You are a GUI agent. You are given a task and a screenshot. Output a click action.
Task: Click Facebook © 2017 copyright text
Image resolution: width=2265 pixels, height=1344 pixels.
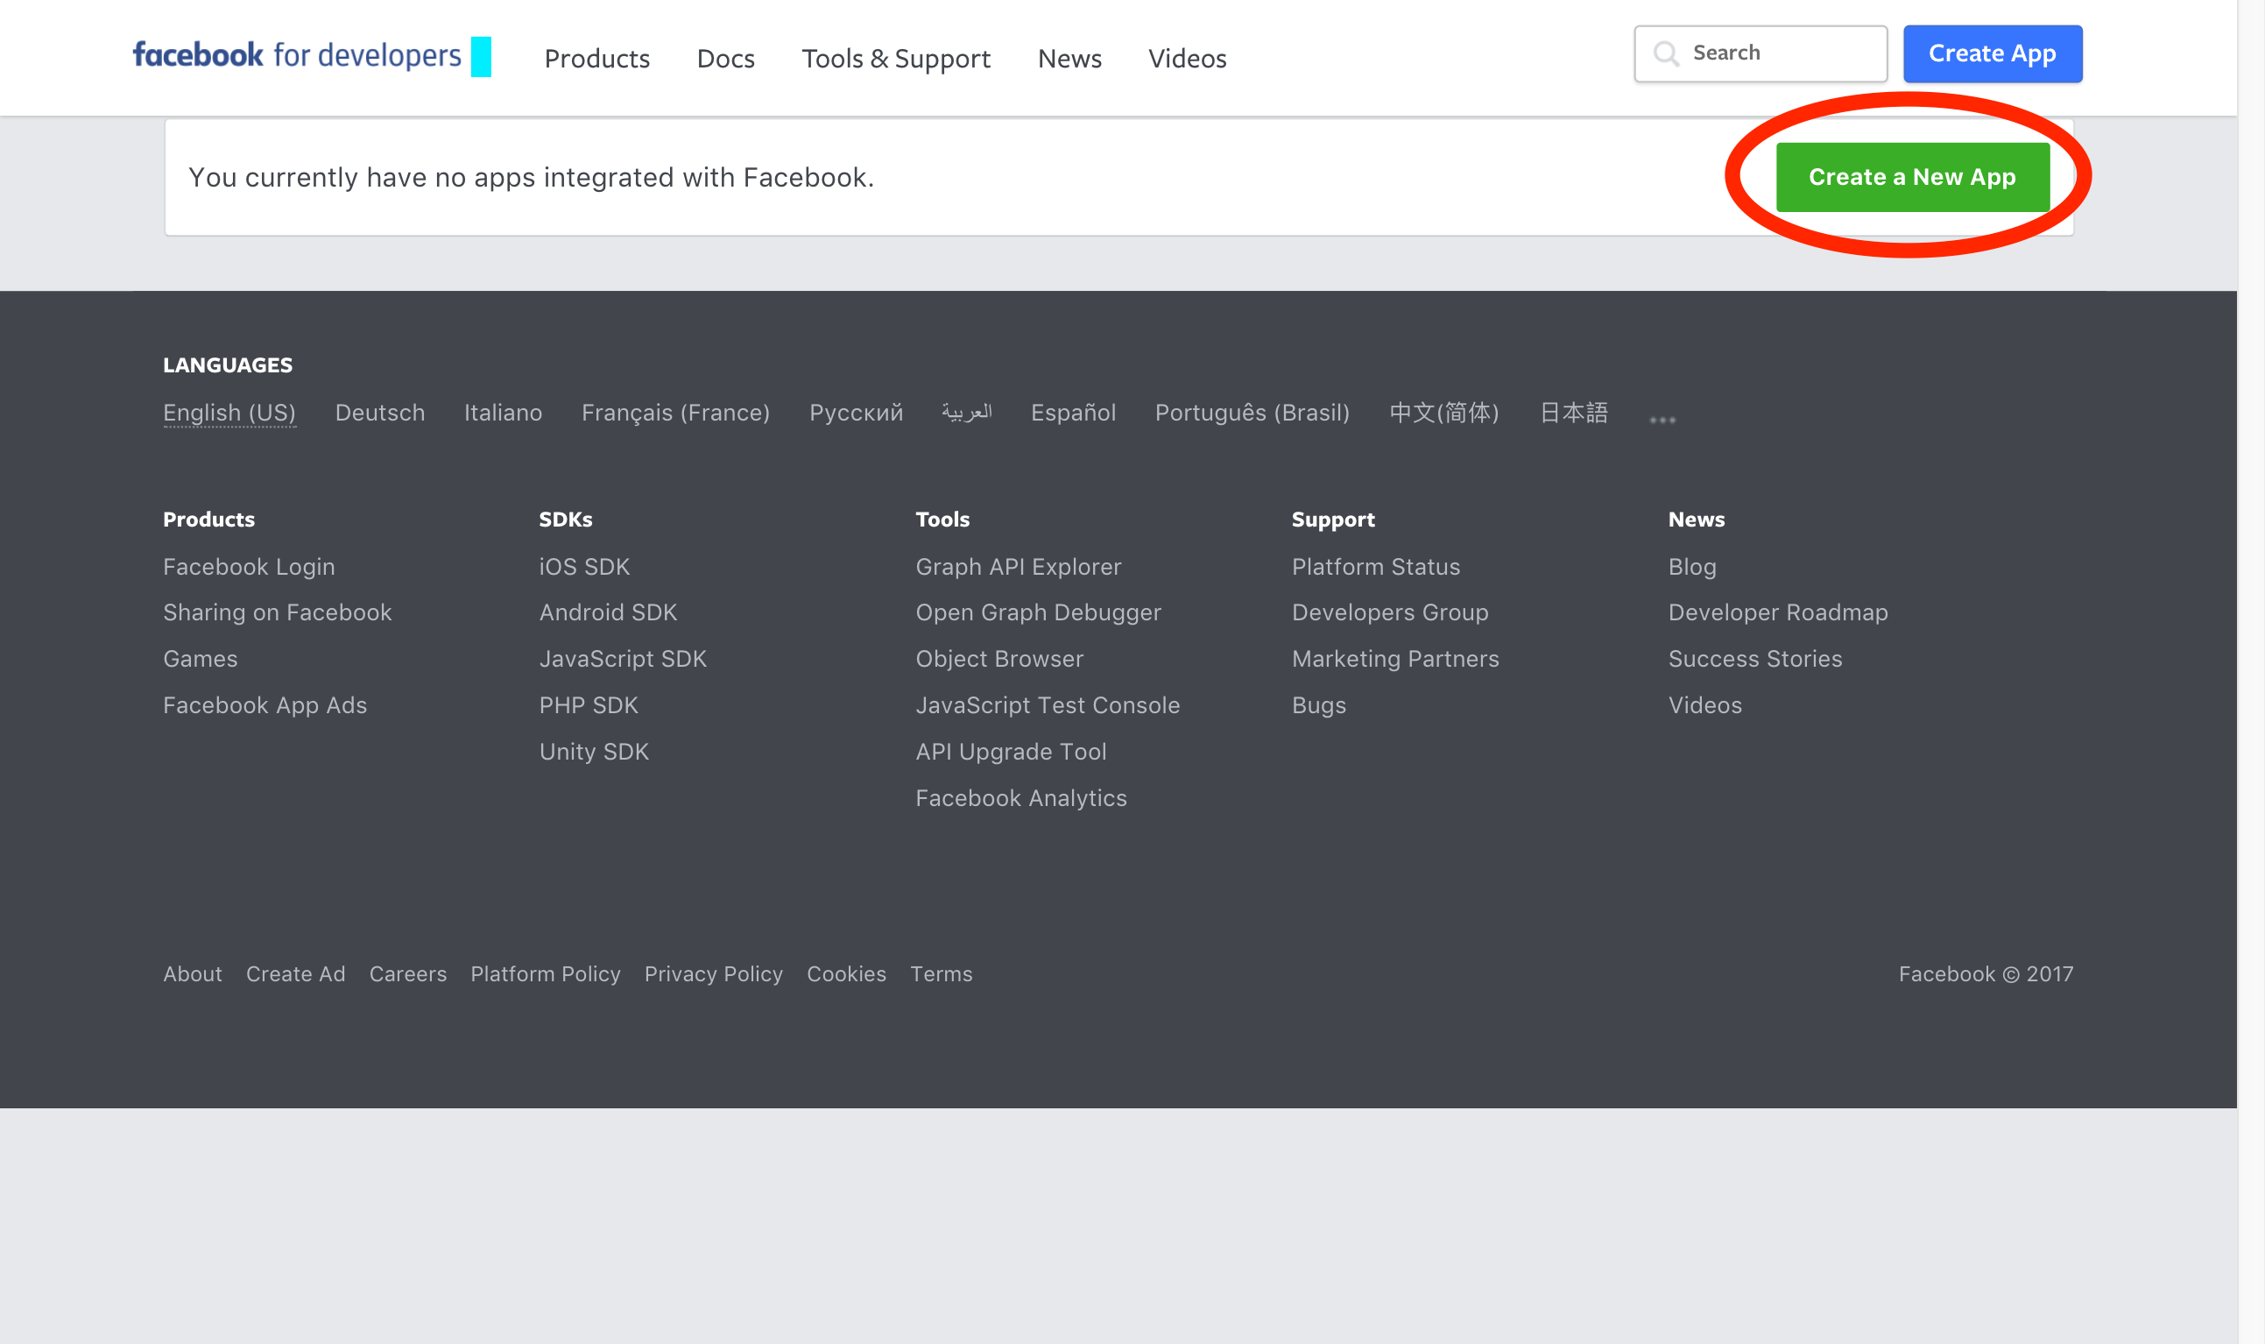pyautogui.click(x=1986, y=974)
